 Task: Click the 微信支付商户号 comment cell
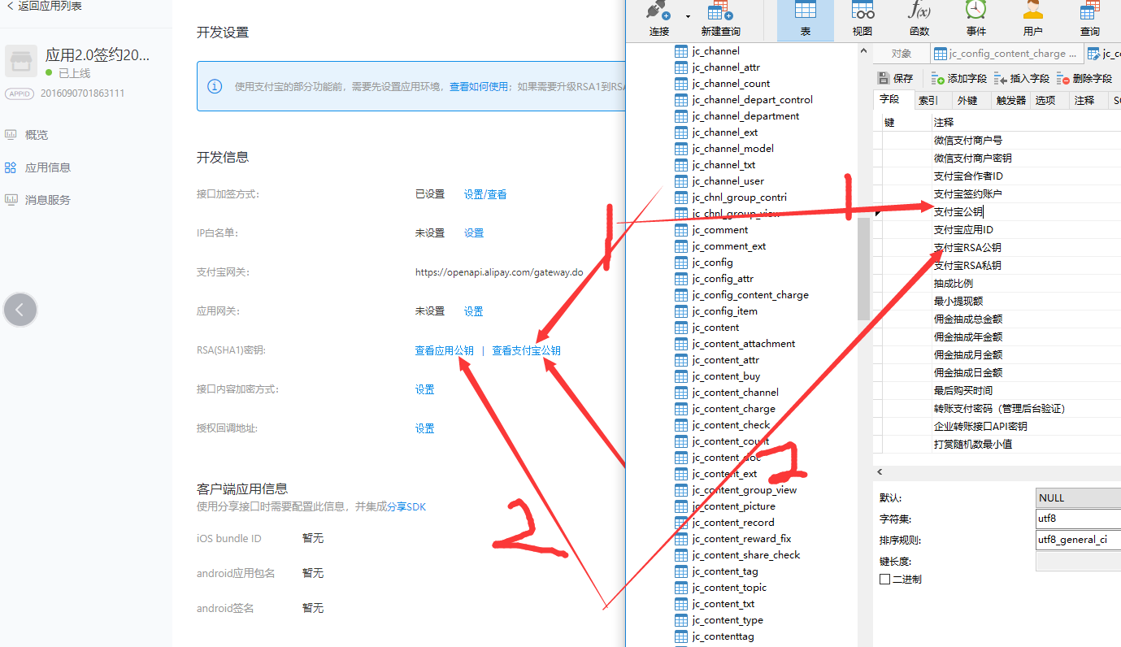(1026, 141)
